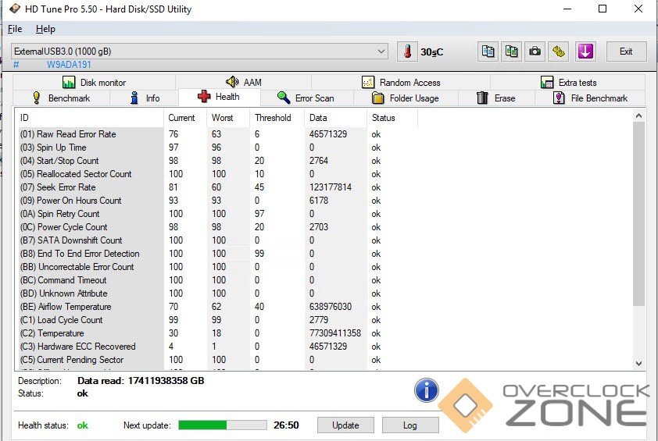Click the Exit button
Viewport: 658px width, 441px height.
pyautogui.click(x=626, y=52)
